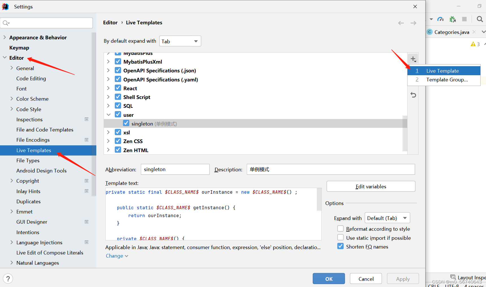Open Keymap settings page
The height and width of the screenshot is (287, 486).
click(x=19, y=48)
